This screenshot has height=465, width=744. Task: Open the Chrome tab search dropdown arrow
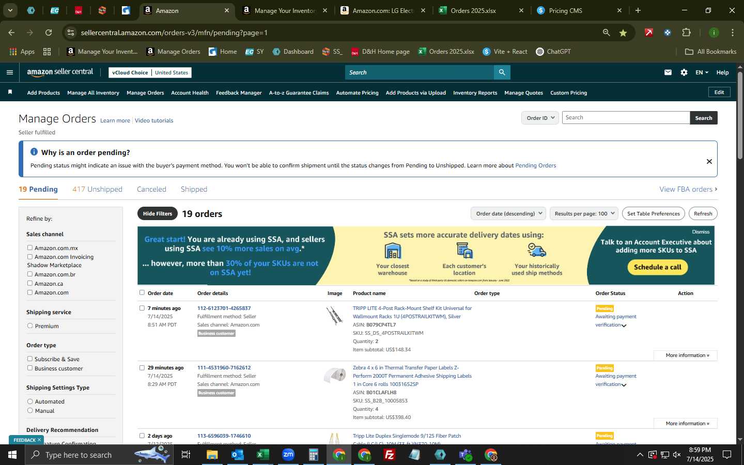pyautogui.click(x=10, y=10)
